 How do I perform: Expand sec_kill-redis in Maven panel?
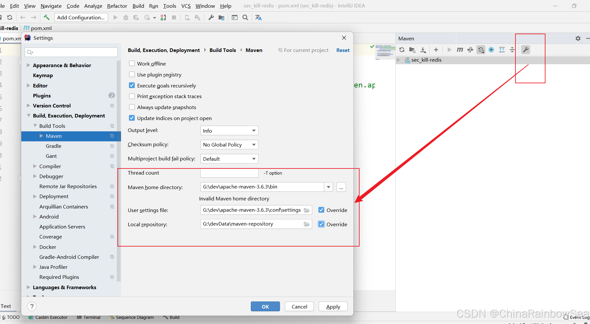click(x=399, y=60)
